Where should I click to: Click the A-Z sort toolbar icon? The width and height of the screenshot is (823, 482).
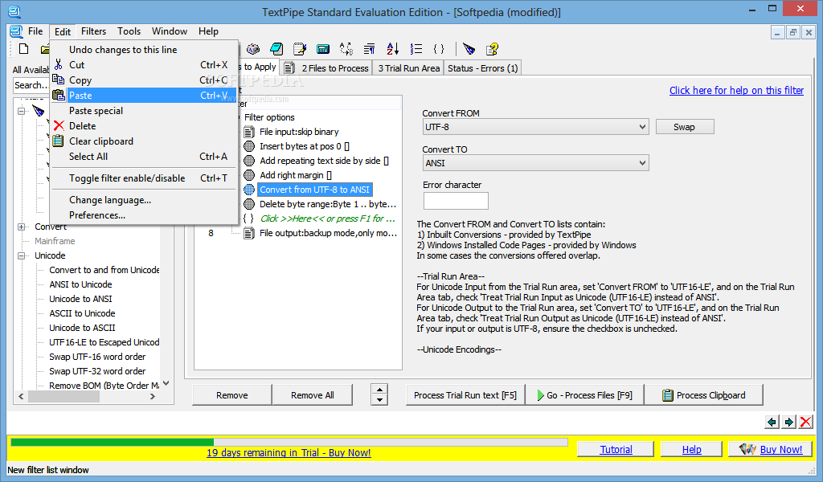tap(392, 49)
